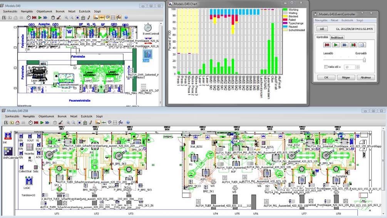Click the tall green Ofen bar in Chart
Image resolution: width=387 pixels, height=218 pixels.
[x=273, y=48]
